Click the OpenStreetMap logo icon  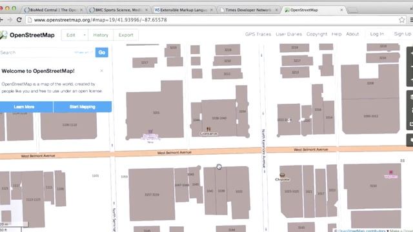3,35
